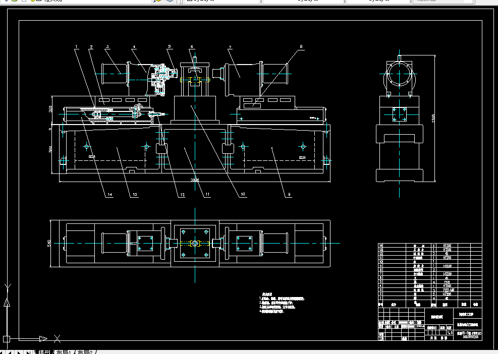The image size is (498, 354).
Task: Select the 3060 length dimension text
Action: (x=195, y=180)
